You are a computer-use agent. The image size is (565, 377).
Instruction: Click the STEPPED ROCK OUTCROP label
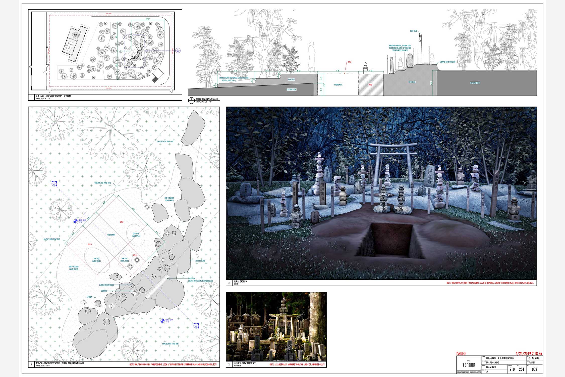point(447,62)
